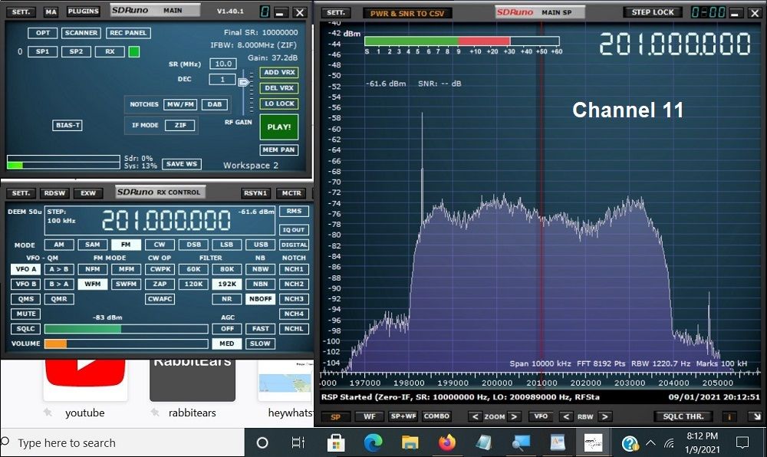Open the IF MODE ZIF selector
Image resolution: width=767 pixels, height=457 pixels.
[x=180, y=125]
